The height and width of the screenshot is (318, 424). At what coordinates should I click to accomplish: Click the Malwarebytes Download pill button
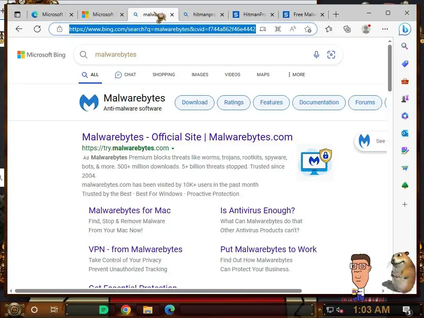(195, 103)
